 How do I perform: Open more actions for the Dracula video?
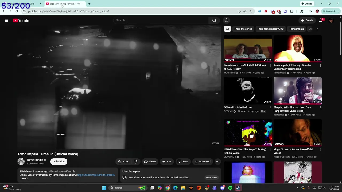tap(218, 162)
